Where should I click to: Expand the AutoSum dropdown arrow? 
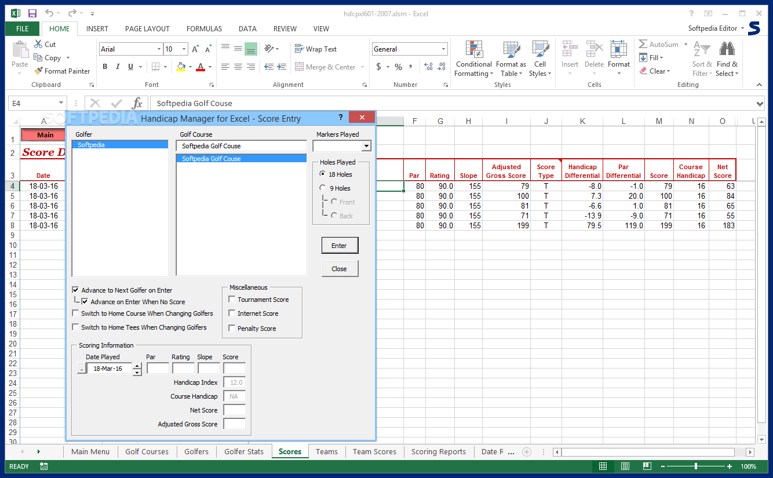[x=686, y=44]
